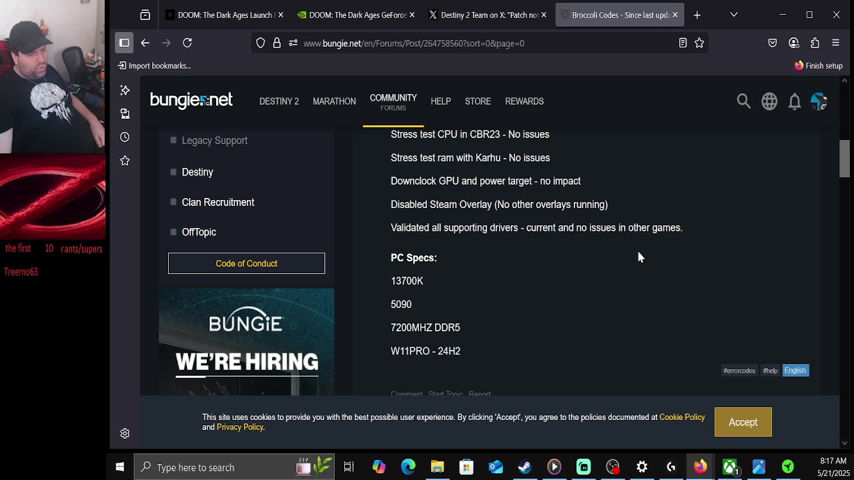Image resolution: width=854 pixels, height=480 pixels.
Task: Bookmark this page with the star
Action: coord(699,43)
